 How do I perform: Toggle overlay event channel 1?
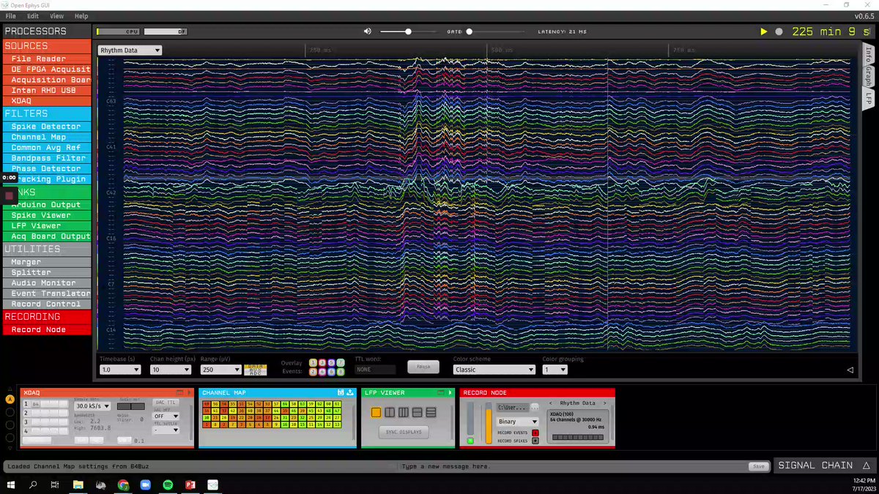313,363
